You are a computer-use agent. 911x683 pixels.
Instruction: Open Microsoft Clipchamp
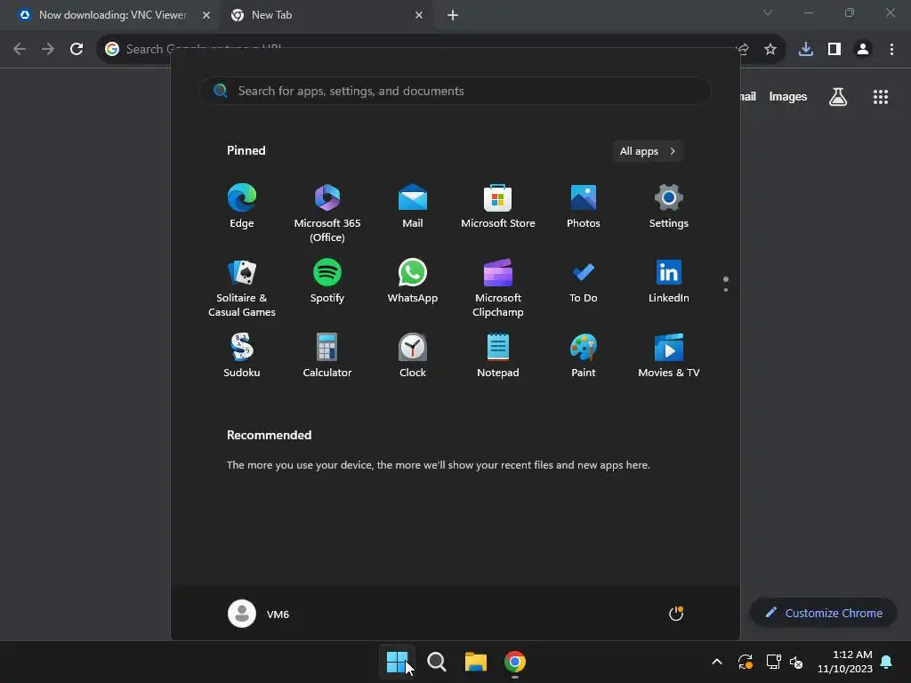[x=498, y=288]
